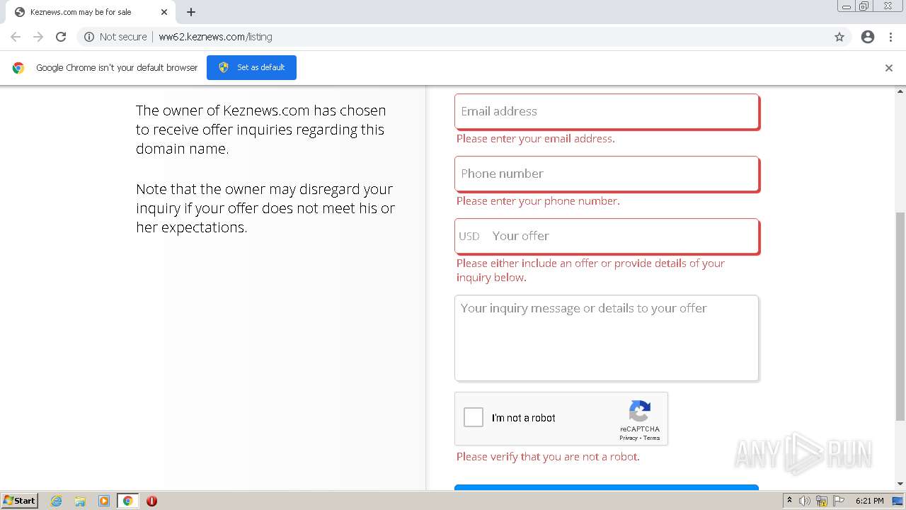The width and height of the screenshot is (906, 510).
Task: Click the scrollbar down arrow
Action: tap(900, 484)
